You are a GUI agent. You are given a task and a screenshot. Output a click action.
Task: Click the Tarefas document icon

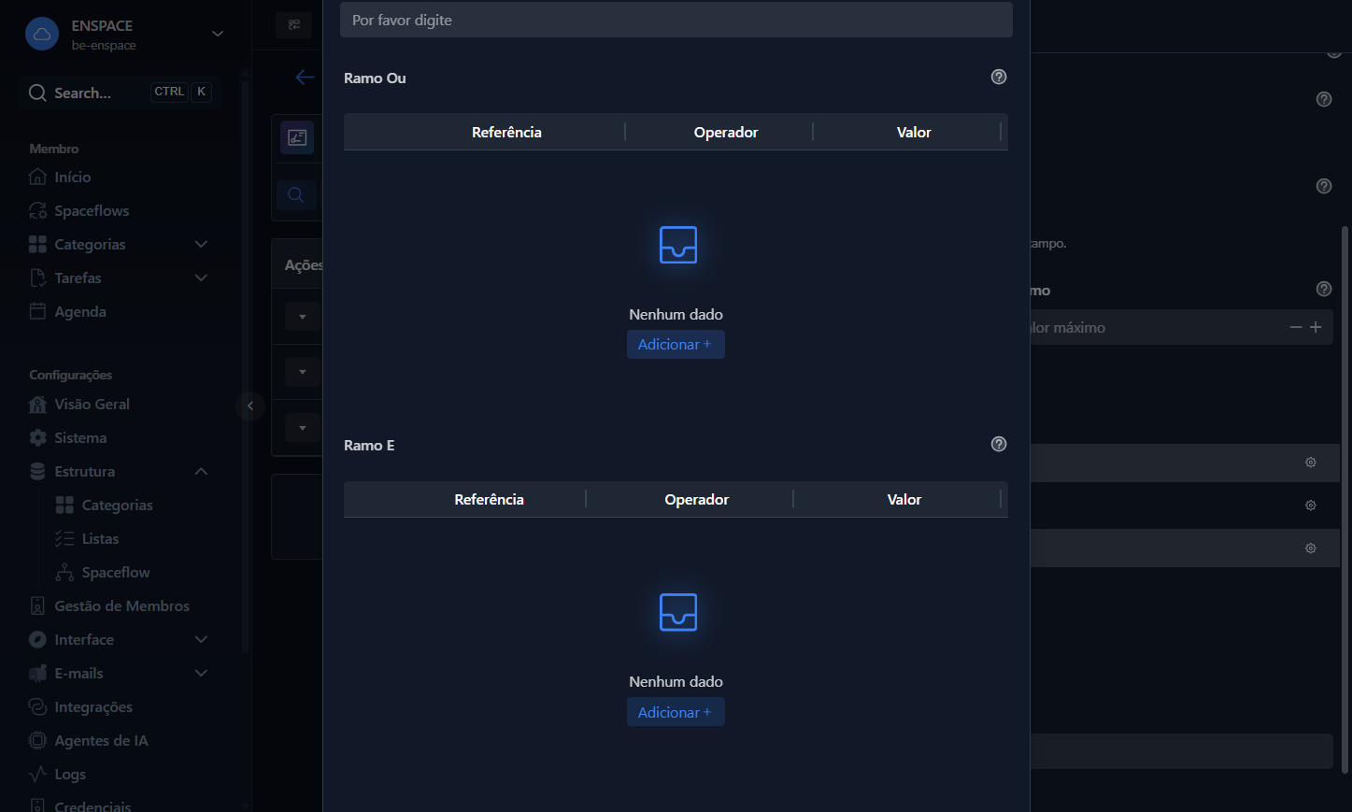pos(37,278)
